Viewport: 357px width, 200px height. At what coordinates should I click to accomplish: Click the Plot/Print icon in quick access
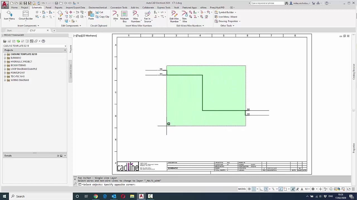pyautogui.click(x=56, y=3)
